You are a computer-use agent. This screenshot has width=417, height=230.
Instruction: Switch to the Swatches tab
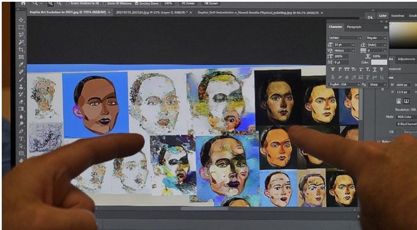point(398,16)
